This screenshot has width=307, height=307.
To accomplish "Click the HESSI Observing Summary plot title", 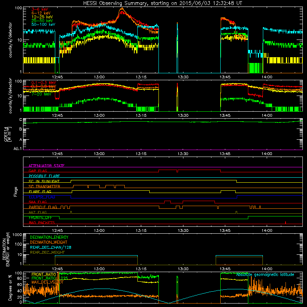I will coord(162,3).
